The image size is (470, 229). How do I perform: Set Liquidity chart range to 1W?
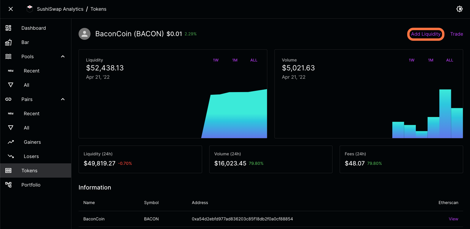[216, 60]
